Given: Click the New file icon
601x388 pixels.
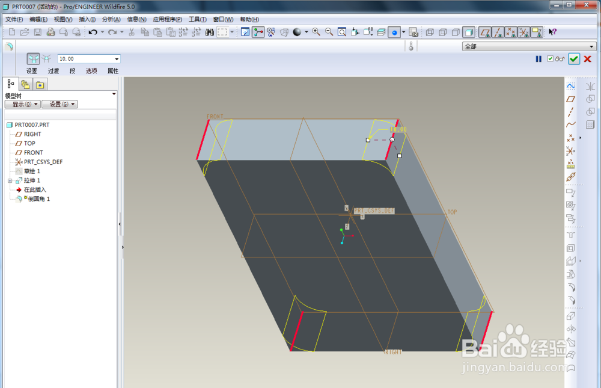Looking at the screenshot, I should (12, 32).
